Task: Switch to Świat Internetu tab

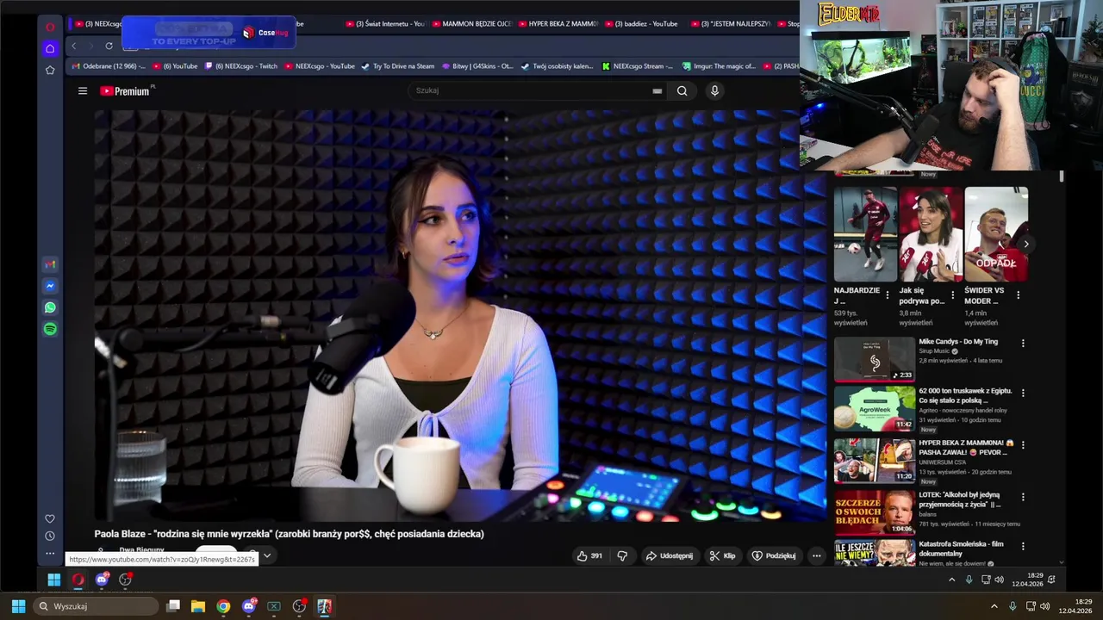Action: pyautogui.click(x=384, y=23)
